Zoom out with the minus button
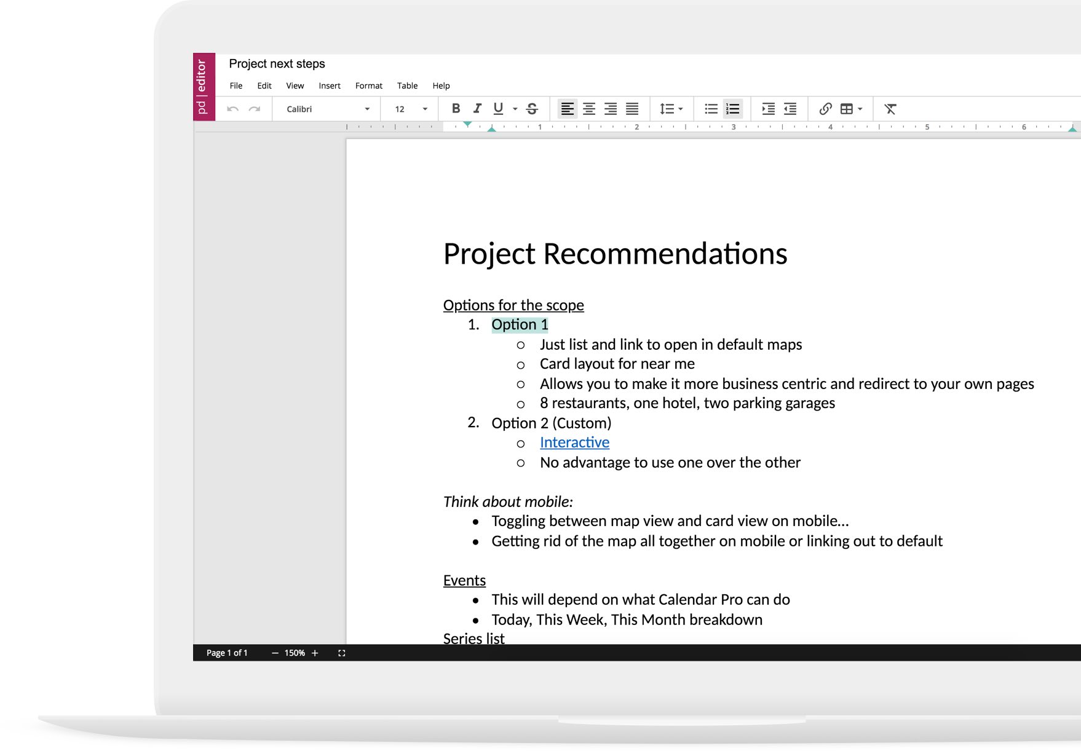1081x751 pixels. [275, 653]
